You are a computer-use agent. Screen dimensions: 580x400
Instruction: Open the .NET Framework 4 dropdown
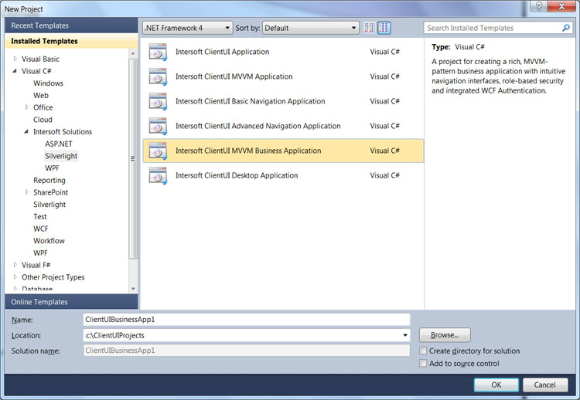(x=188, y=28)
